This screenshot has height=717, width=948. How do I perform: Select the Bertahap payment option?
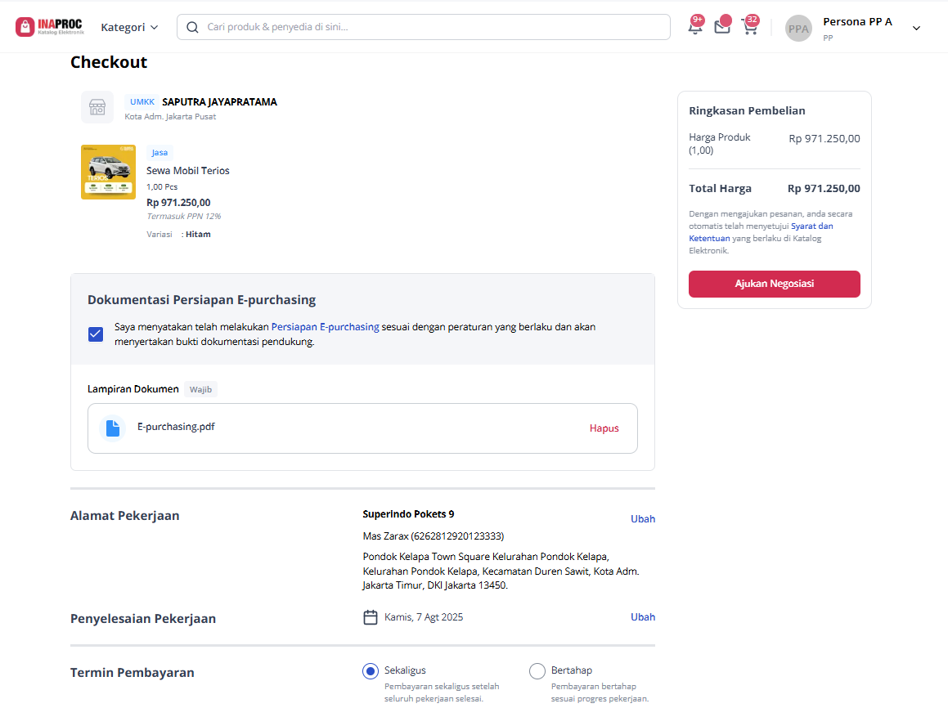click(x=537, y=671)
